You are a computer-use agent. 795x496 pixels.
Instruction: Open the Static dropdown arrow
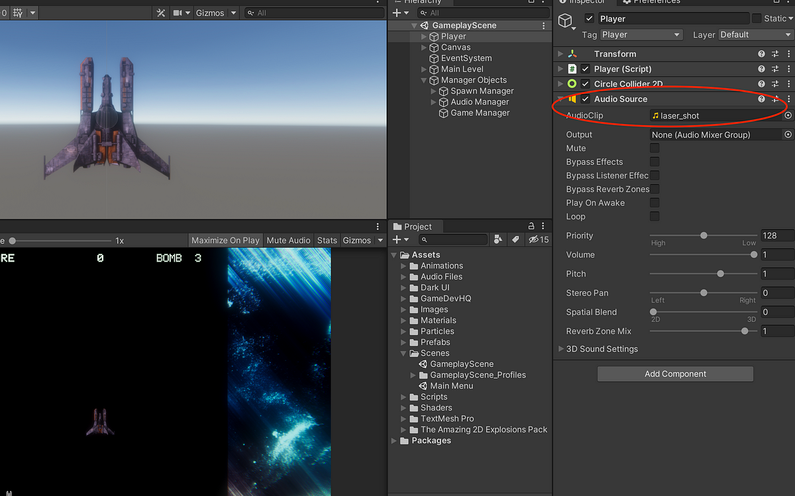[790, 19]
